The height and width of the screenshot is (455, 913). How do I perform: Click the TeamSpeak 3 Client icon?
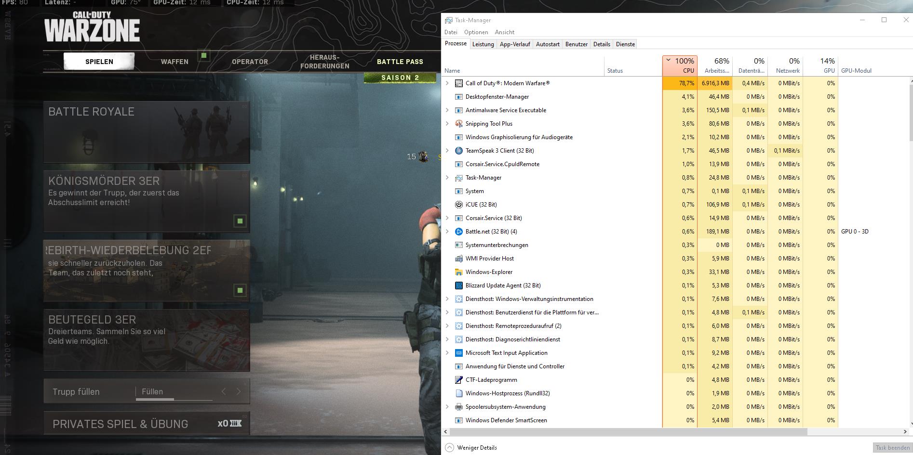458,151
